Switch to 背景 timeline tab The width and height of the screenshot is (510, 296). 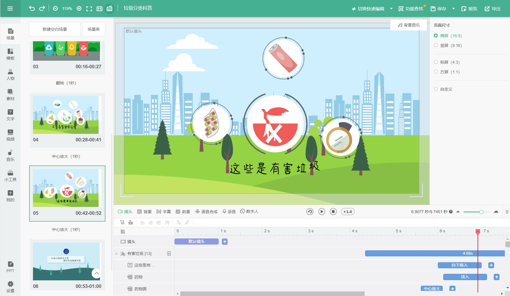click(x=144, y=212)
